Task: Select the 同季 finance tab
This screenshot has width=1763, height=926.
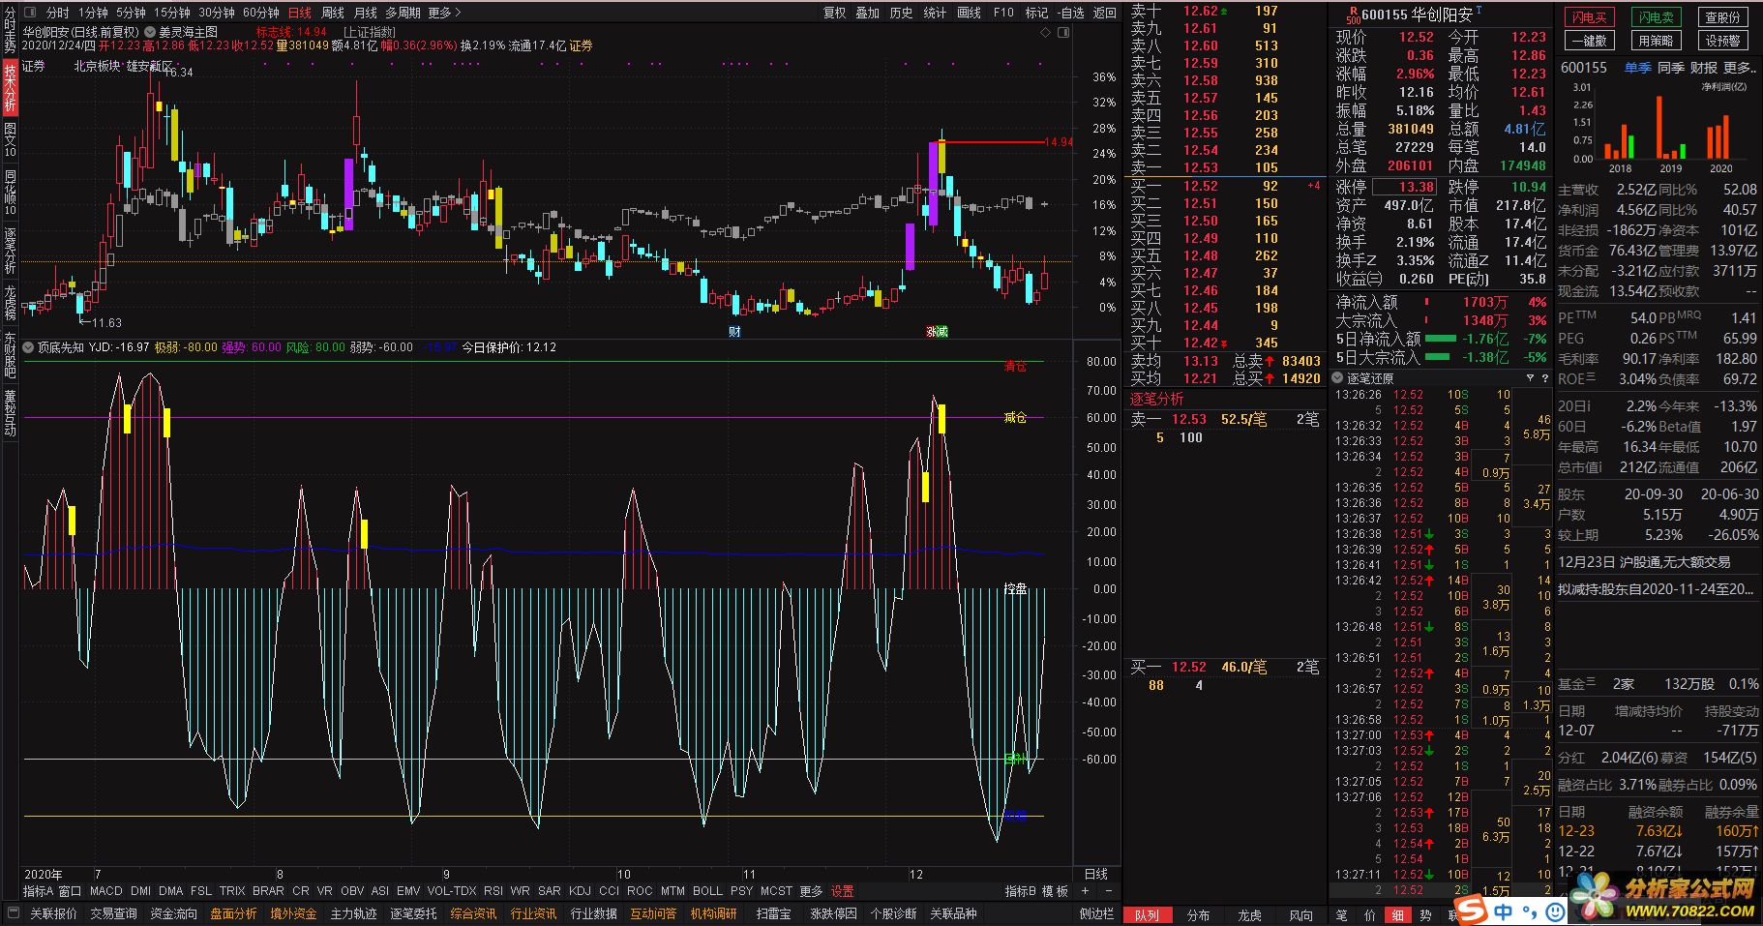Action: (1671, 68)
